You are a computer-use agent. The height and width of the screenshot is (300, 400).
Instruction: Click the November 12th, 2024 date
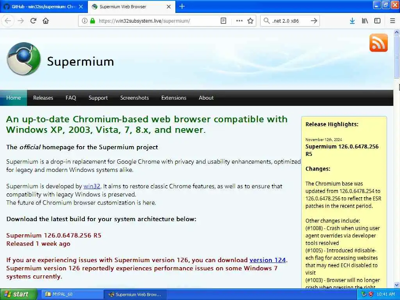coord(323,139)
